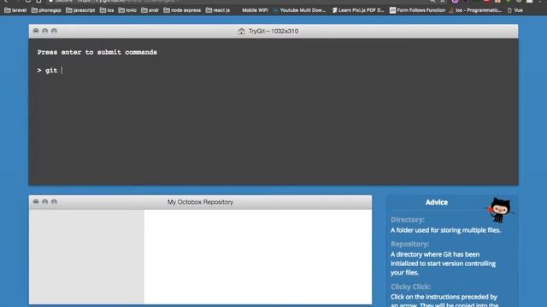Click the 'Repository:' term in Advice
This screenshot has height=307, width=547.
click(x=410, y=244)
